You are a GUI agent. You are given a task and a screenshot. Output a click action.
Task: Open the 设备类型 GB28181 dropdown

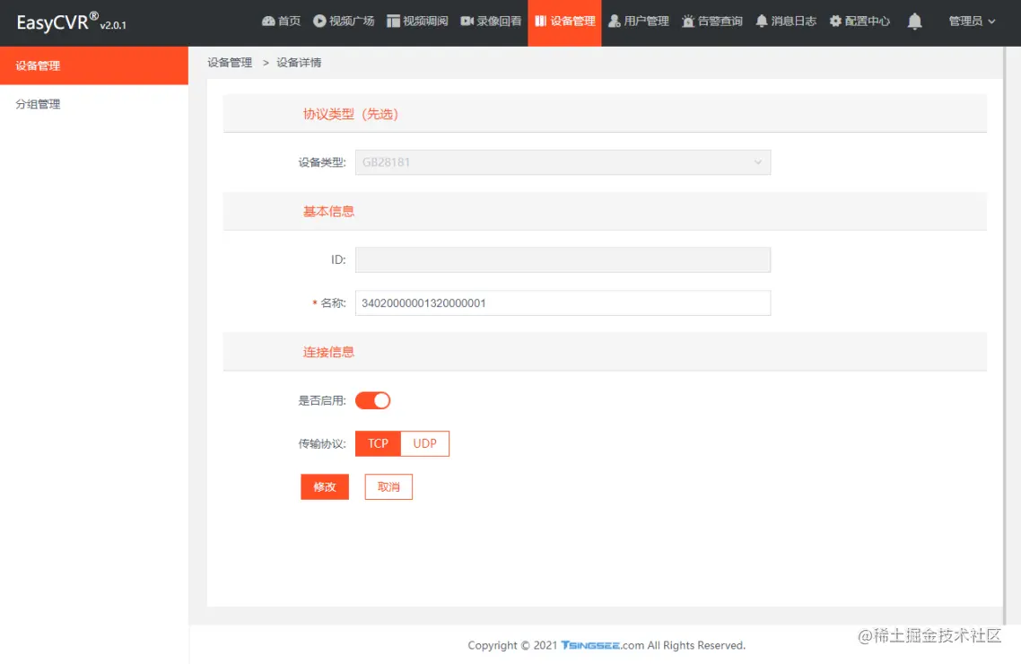563,162
